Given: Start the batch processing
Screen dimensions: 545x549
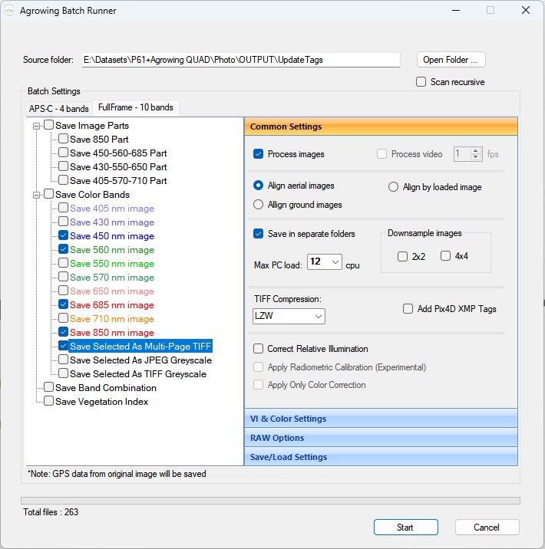Looking at the screenshot, I should pyautogui.click(x=405, y=528).
